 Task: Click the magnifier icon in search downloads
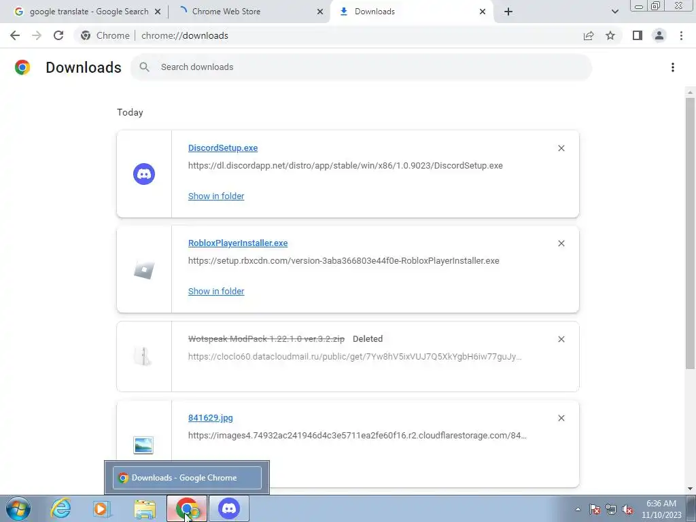click(x=144, y=67)
